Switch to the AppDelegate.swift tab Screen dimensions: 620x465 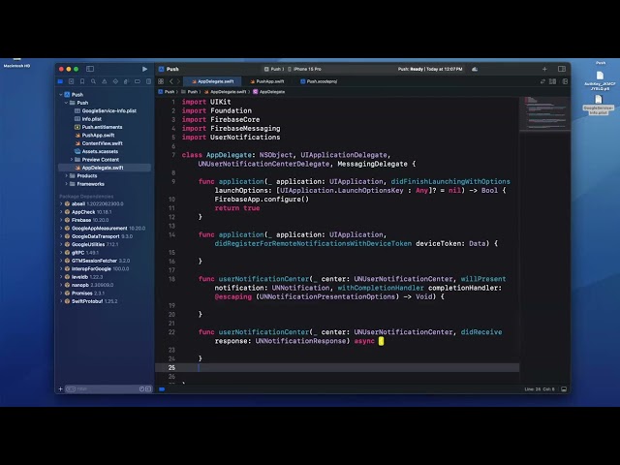pyautogui.click(x=213, y=81)
